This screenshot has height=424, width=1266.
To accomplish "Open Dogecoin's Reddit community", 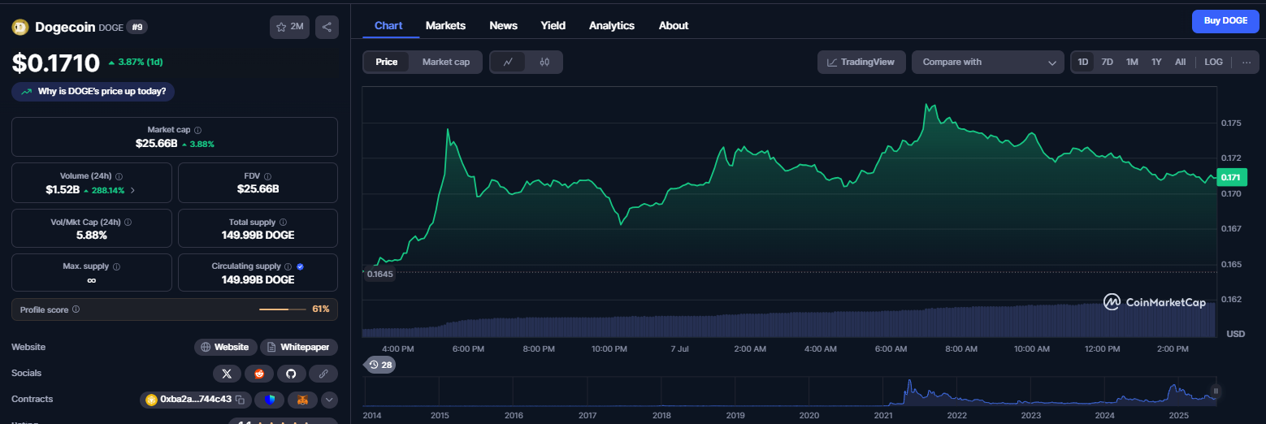I will click(259, 374).
